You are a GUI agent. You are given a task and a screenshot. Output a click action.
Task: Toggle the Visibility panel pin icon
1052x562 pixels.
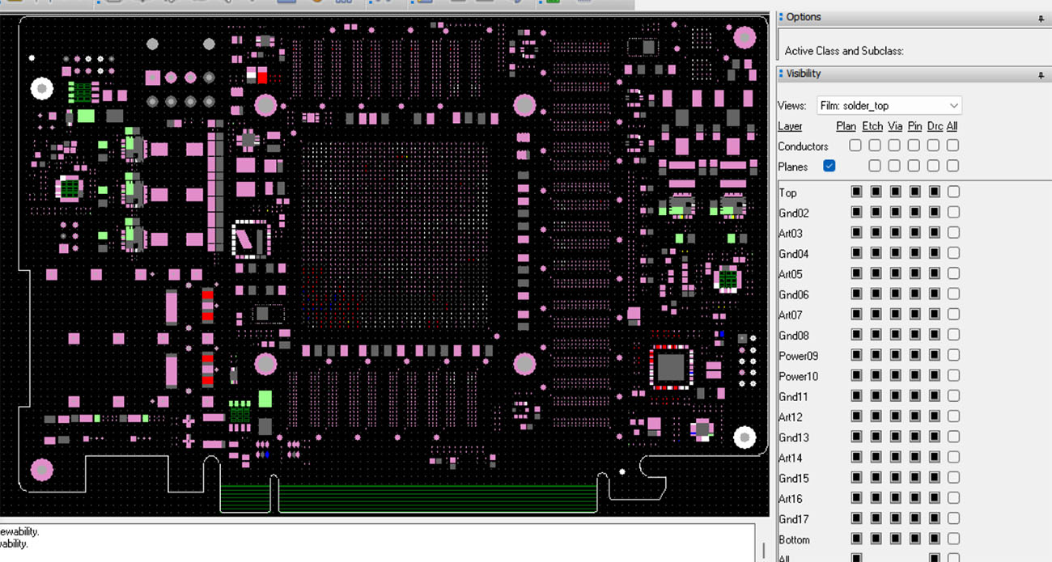pyautogui.click(x=1041, y=74)
